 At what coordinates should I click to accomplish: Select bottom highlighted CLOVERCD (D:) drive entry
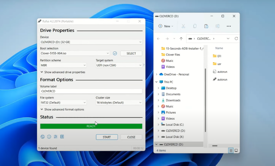[x=179, y=144]
